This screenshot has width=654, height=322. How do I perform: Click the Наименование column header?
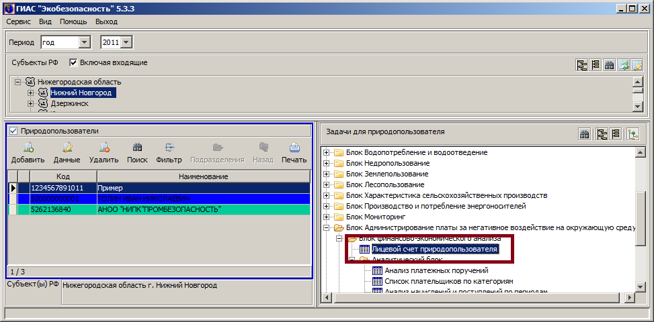(x=202, y=176)
